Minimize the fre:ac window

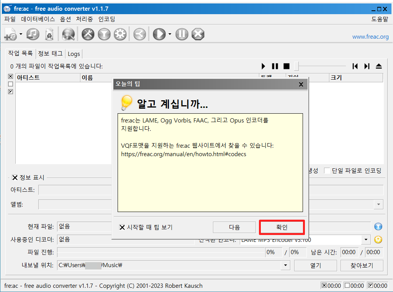[373, 10]
